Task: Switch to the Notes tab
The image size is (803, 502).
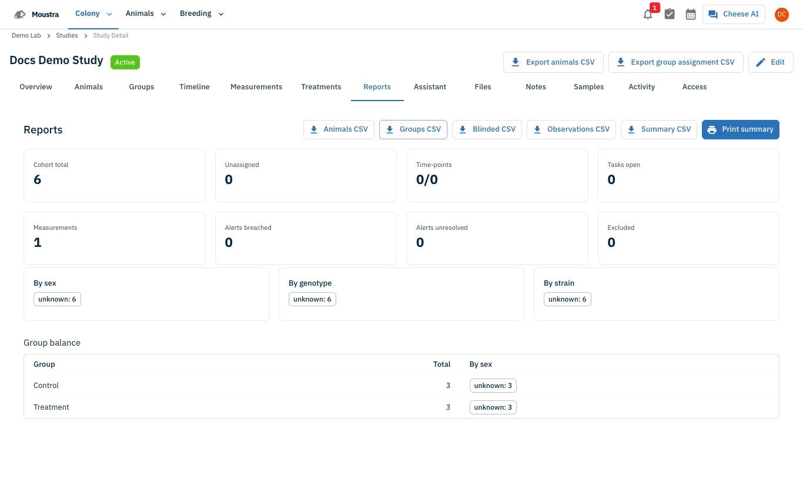Action: point(536,87)
